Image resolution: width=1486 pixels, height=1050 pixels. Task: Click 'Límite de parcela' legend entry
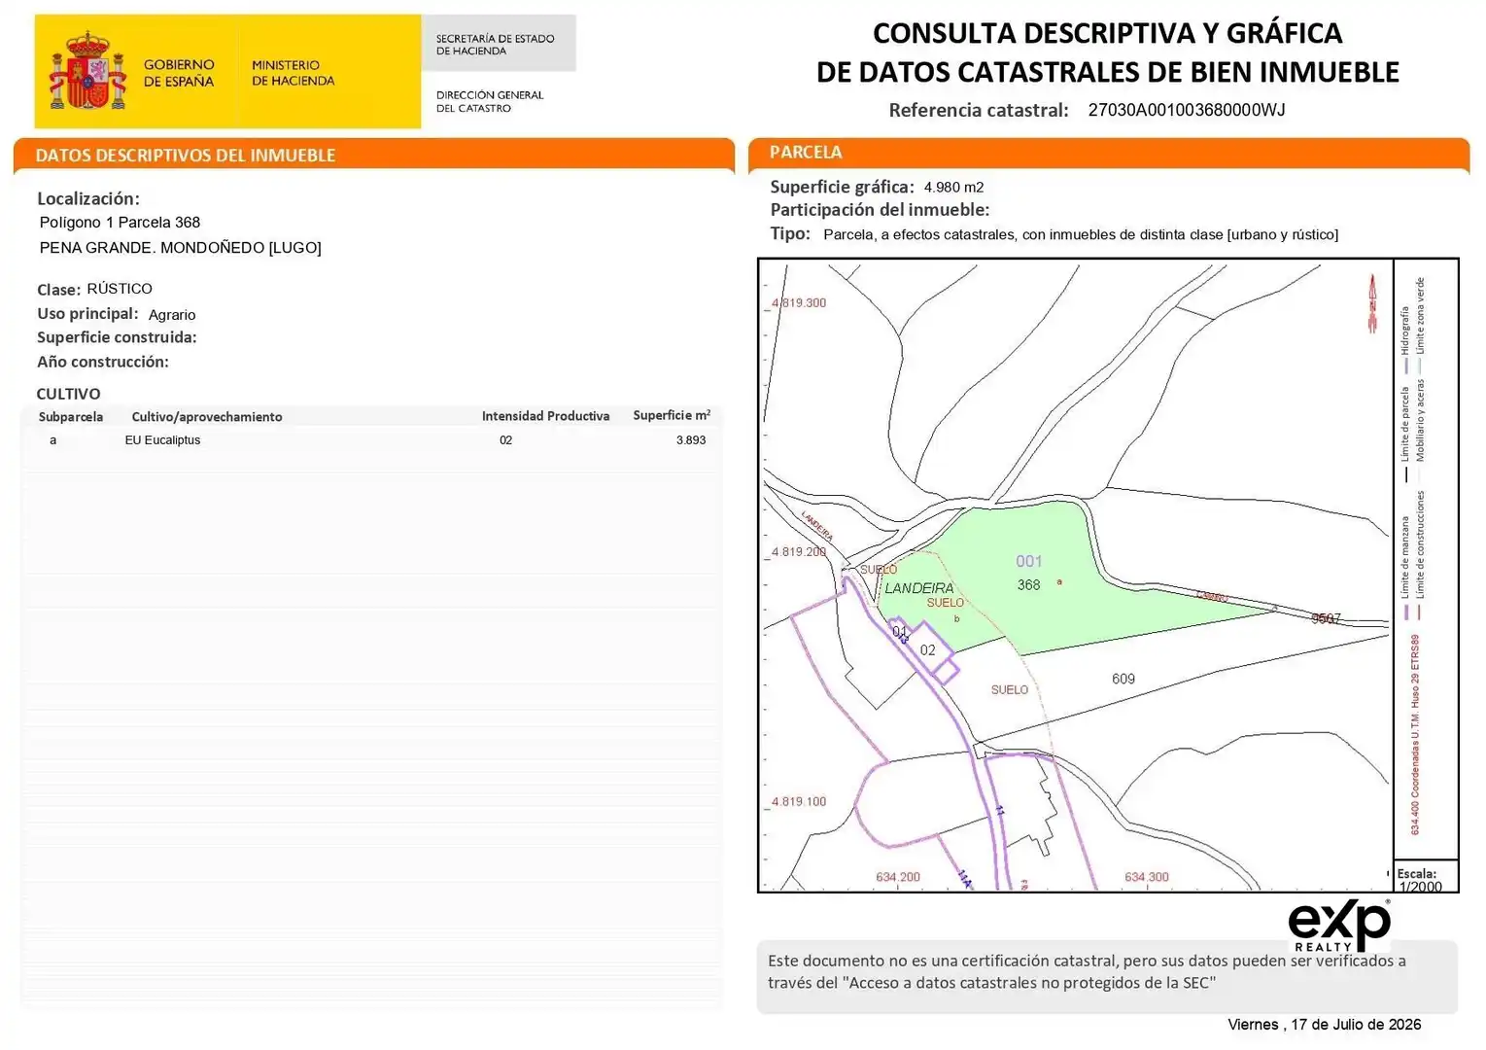[1405, 434]
